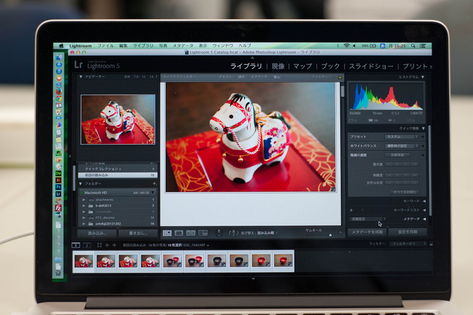Reverse the sort direction A-Z icon

[233, 233]
